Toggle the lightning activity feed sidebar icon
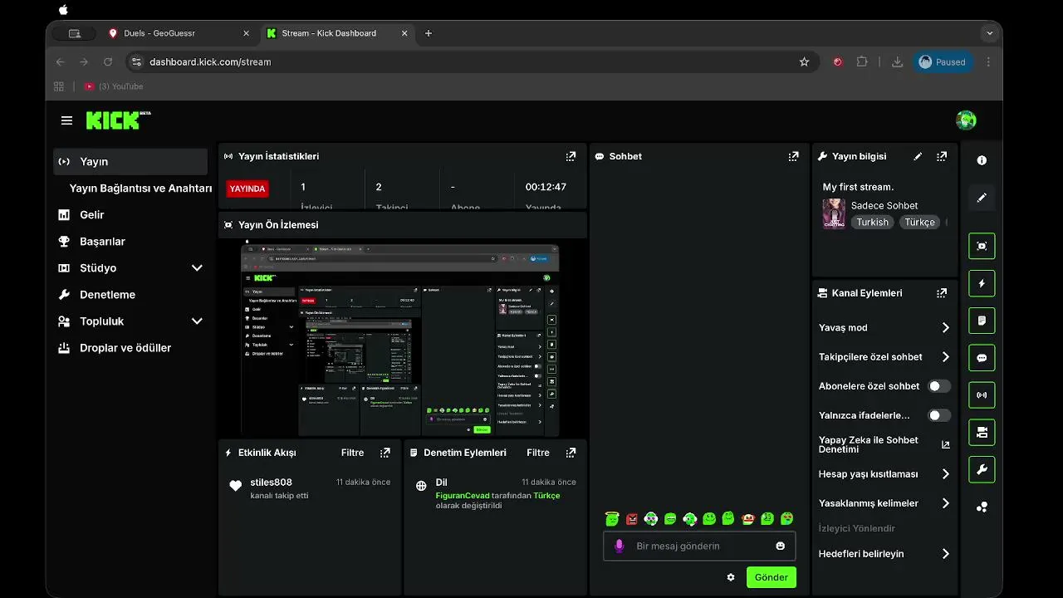This screenshot has height=598, width=1063. pyautogui.click(x=982, y=283)
